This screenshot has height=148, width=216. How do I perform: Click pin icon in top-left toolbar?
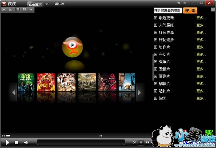[x=31, y=10]
